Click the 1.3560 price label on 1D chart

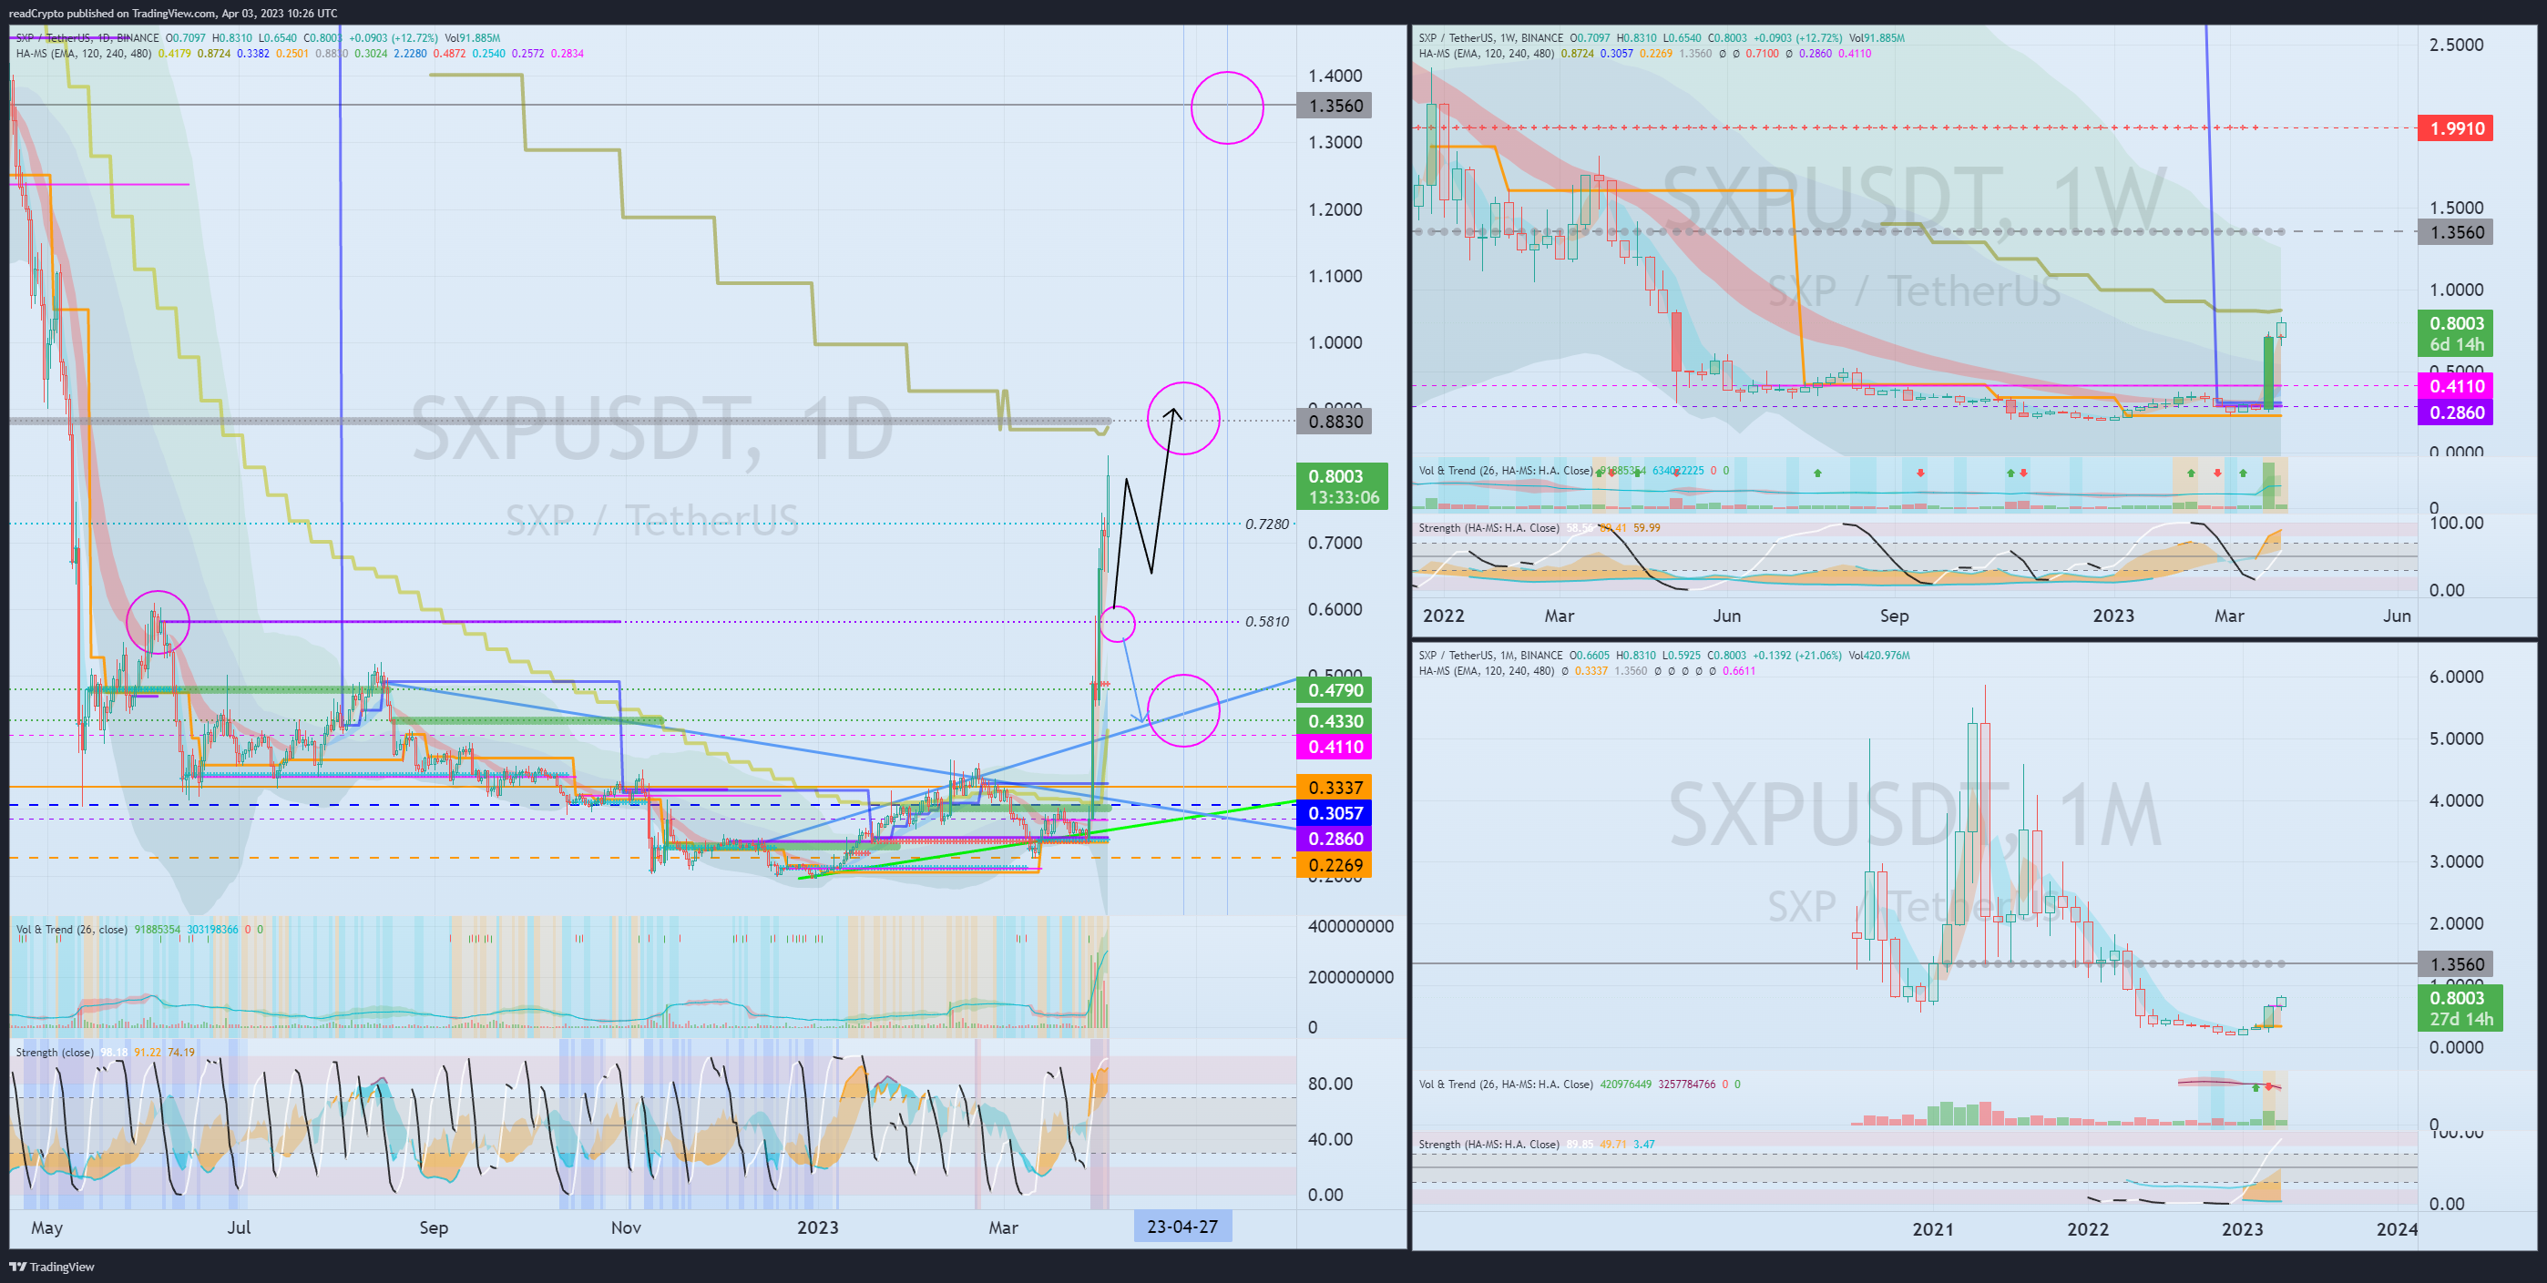click(1335, 106)
